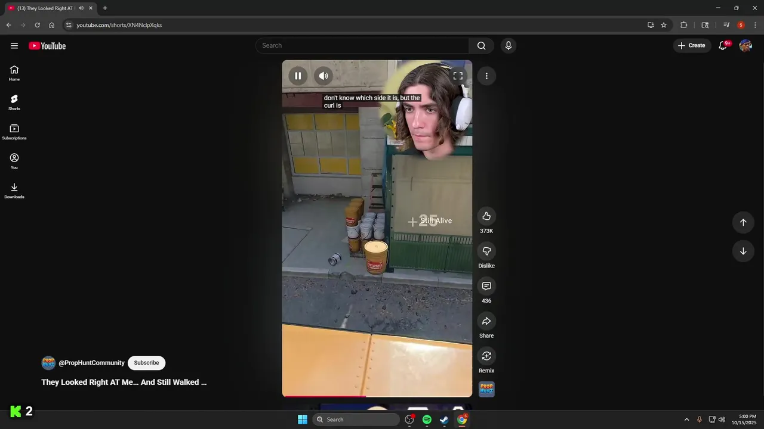Click the Short's title text
This screenshot has height=429, width=764.
click(x=124, y=382)
